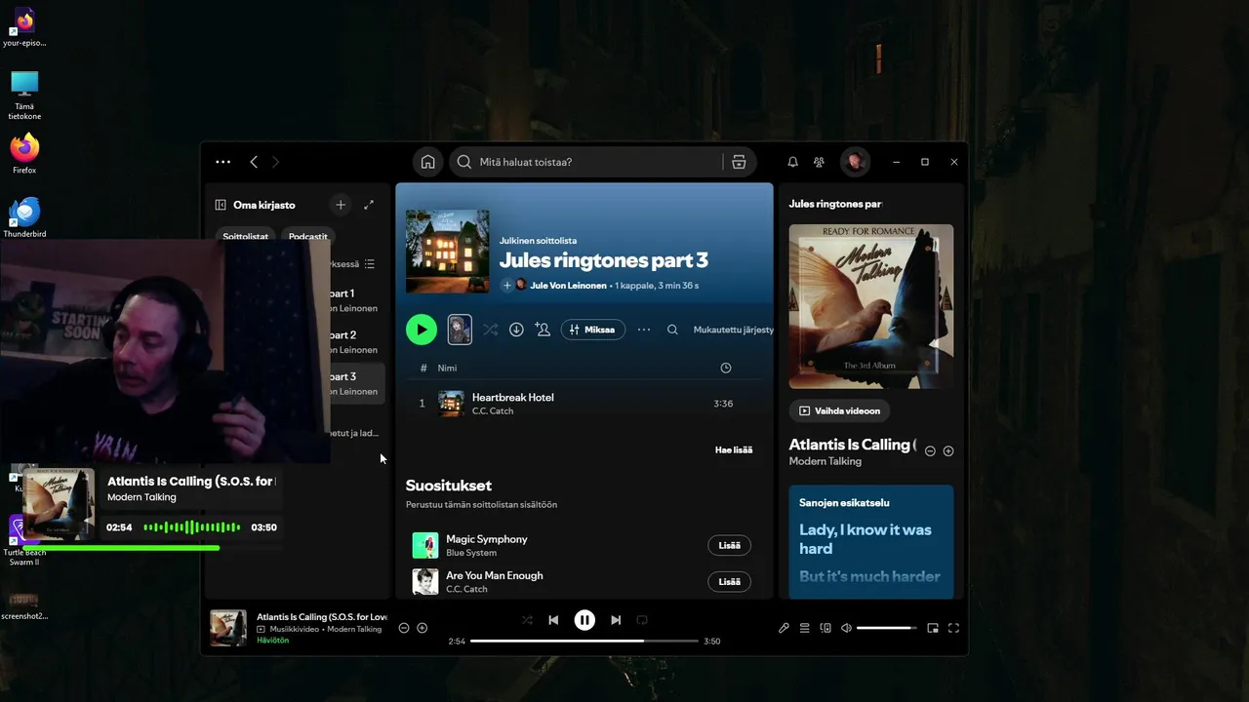This screenshot has width=1249, height=702.
Task: Select Heartbreak Hotel track row
Action: [584, 404]
